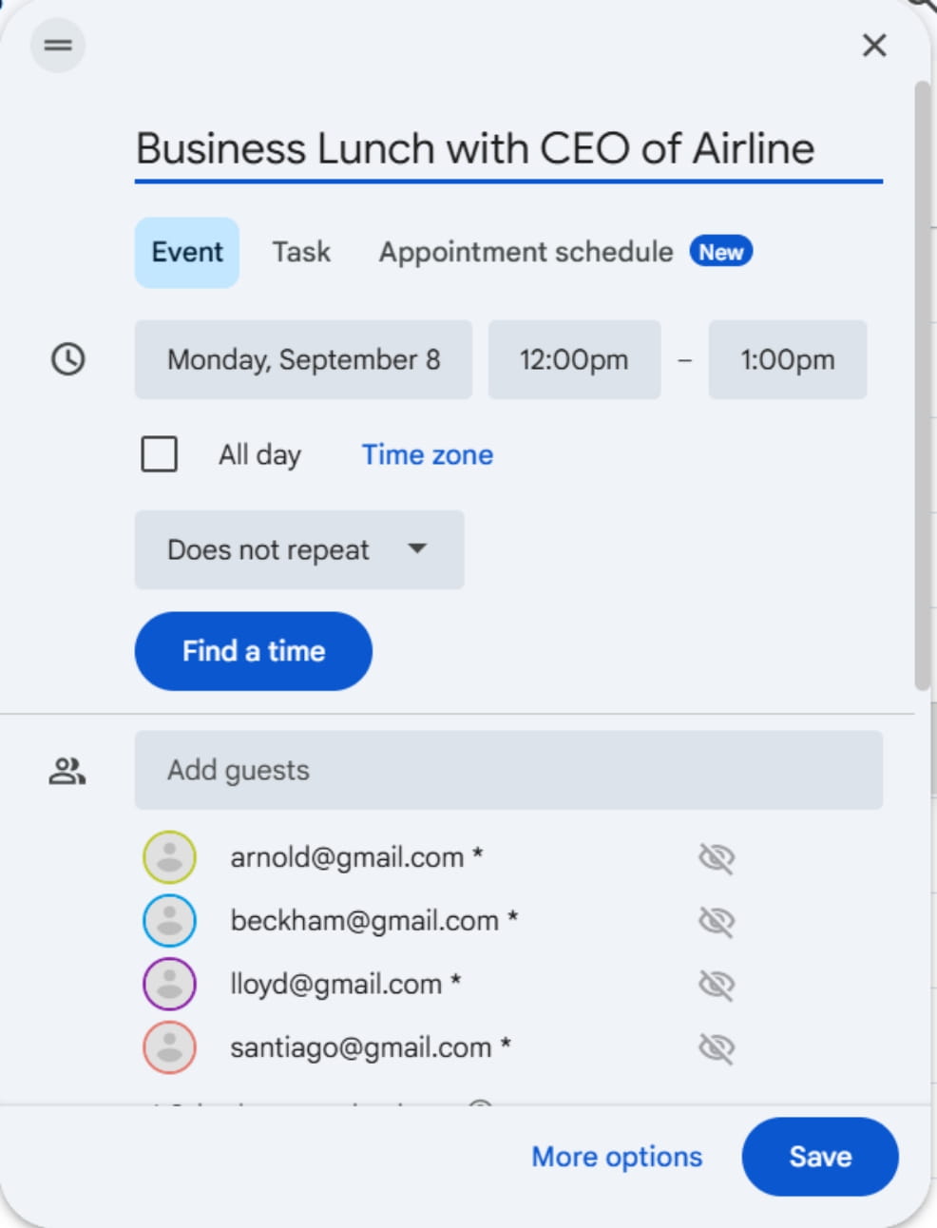
Task: Click santiago@gmail.com avatar icon
Action: click(169, 1047)
